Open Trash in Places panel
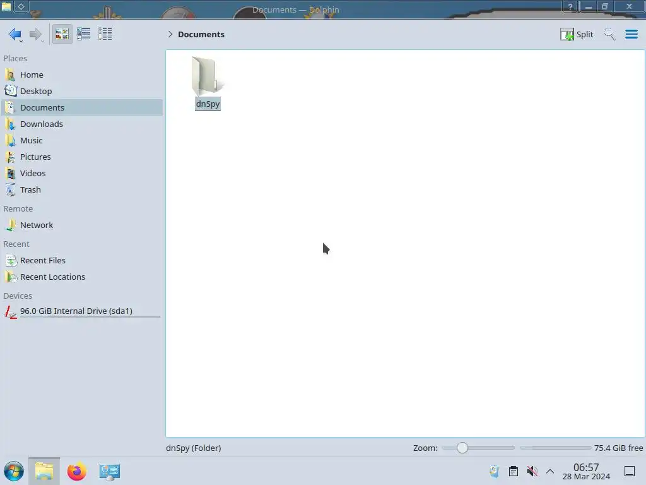 coord(82,190)
